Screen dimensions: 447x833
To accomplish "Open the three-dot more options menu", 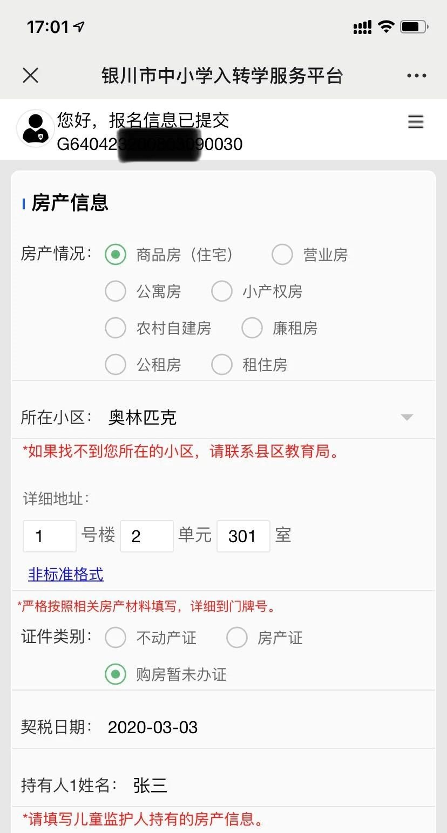I will click(416, 76).
